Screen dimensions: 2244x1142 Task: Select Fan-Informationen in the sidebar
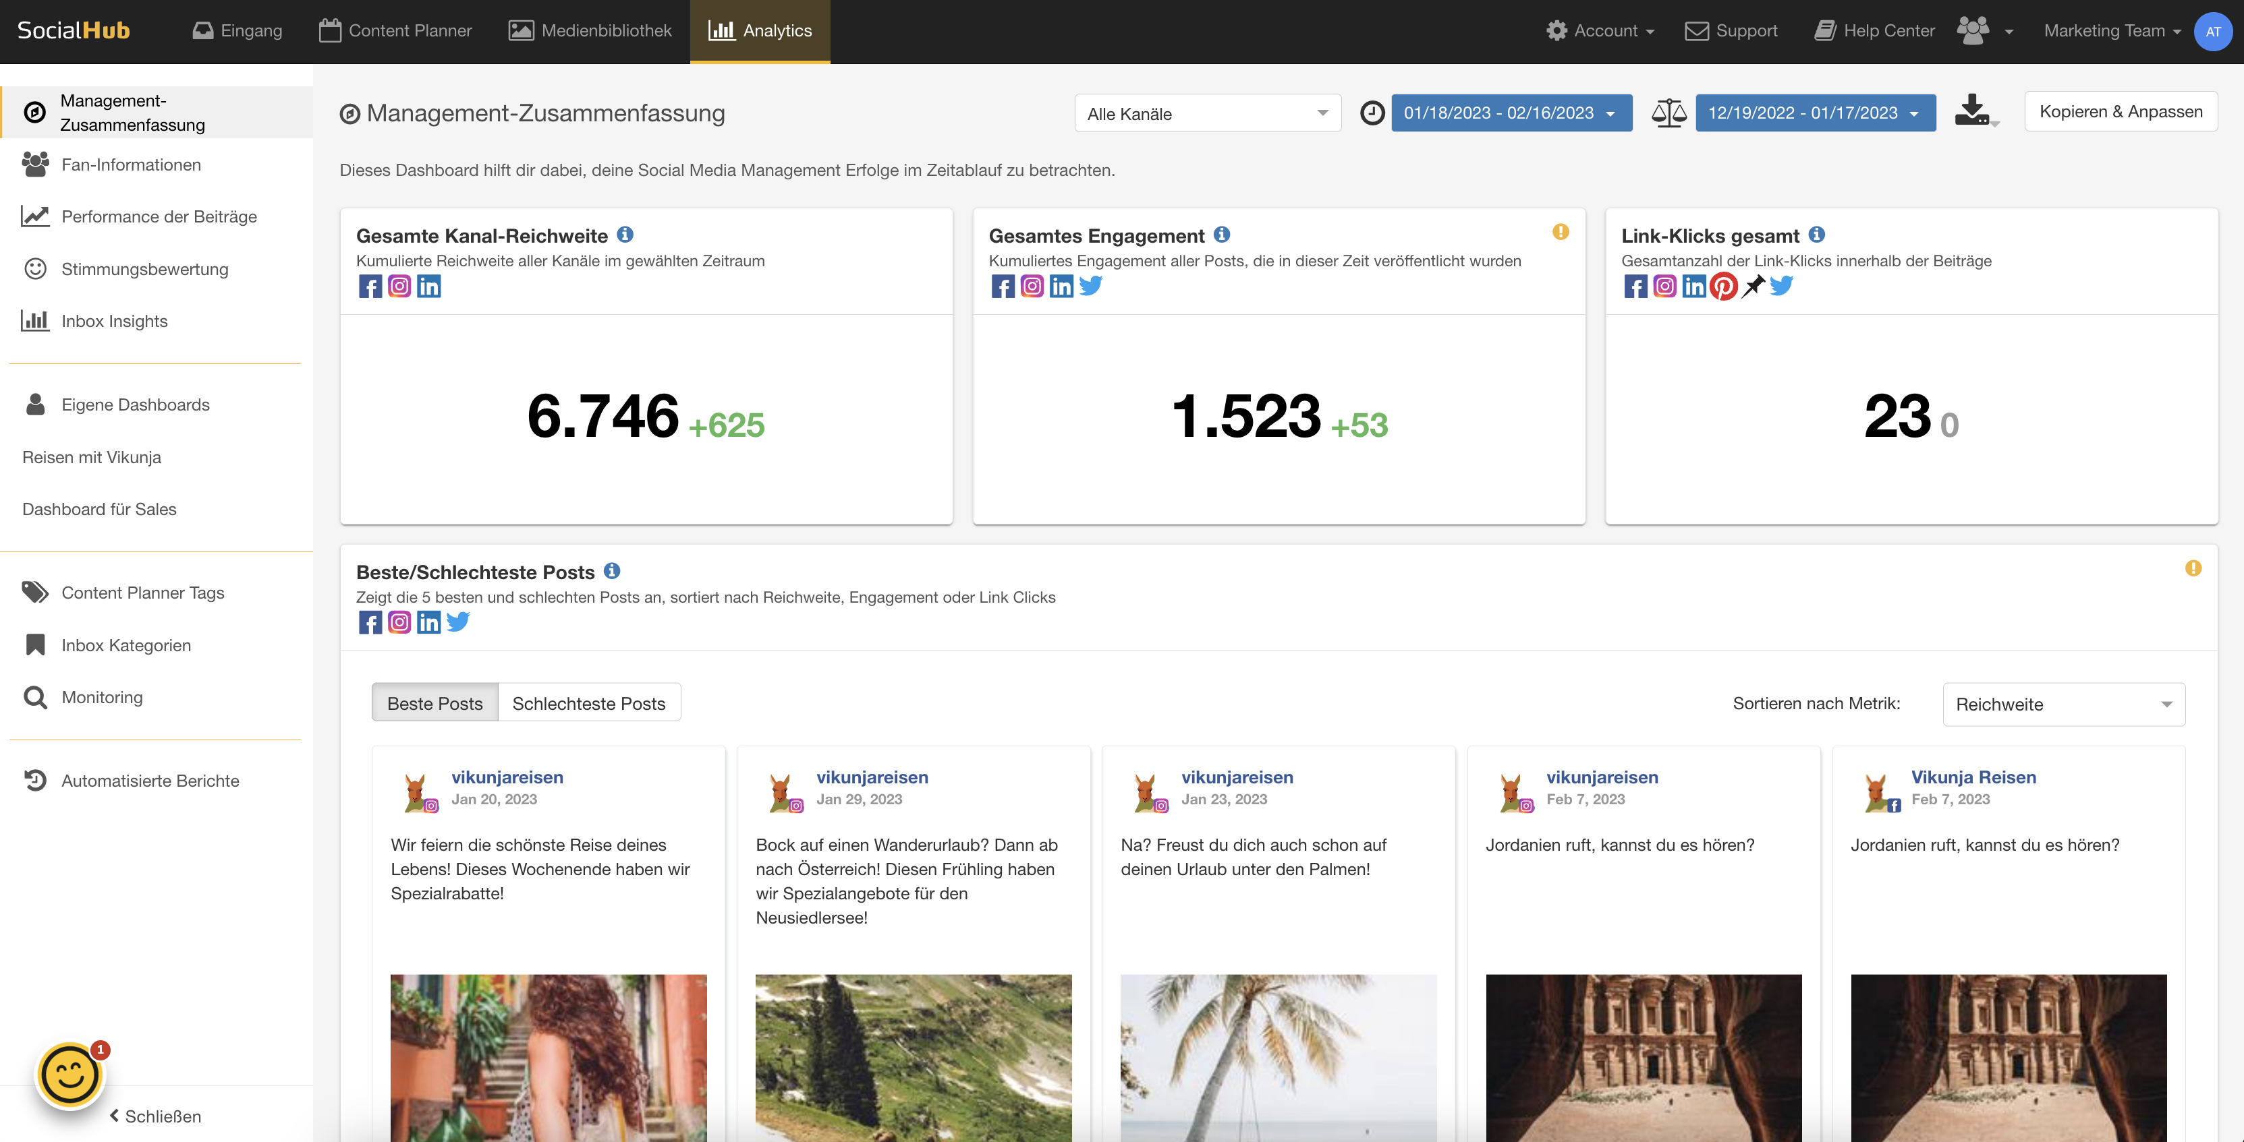click(131, 164)
